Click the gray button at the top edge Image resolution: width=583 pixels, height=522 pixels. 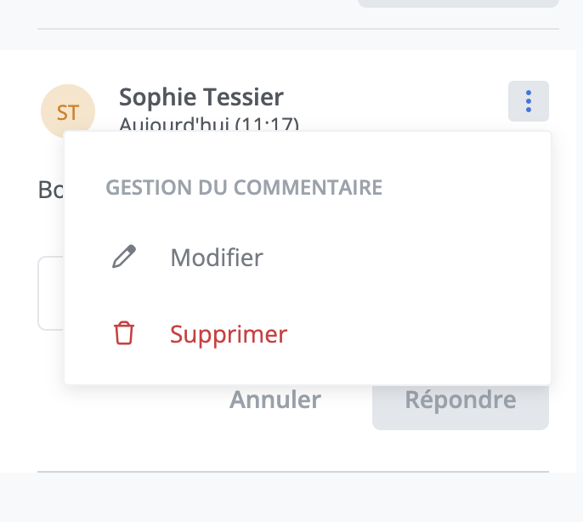pos(457,3)
